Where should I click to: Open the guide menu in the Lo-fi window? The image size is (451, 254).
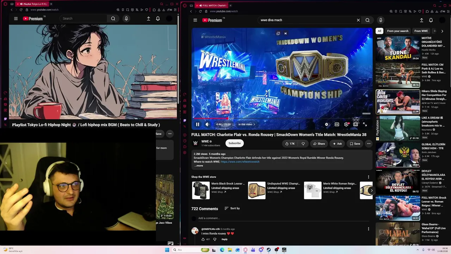pos(16,19)
